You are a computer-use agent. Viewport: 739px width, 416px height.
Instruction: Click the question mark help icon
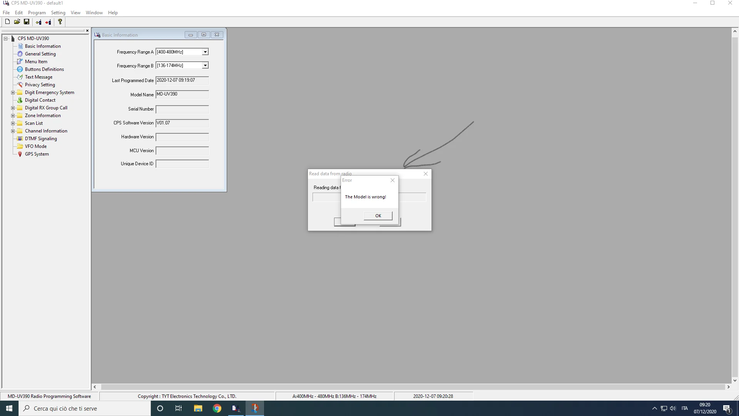pyautogui.click(x=60, y=22)
